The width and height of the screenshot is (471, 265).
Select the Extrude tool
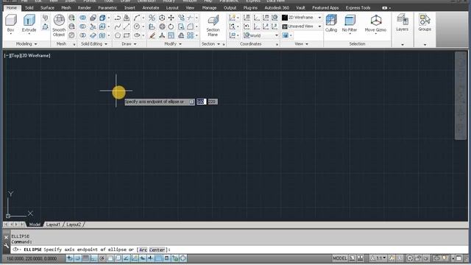(29, 23)
